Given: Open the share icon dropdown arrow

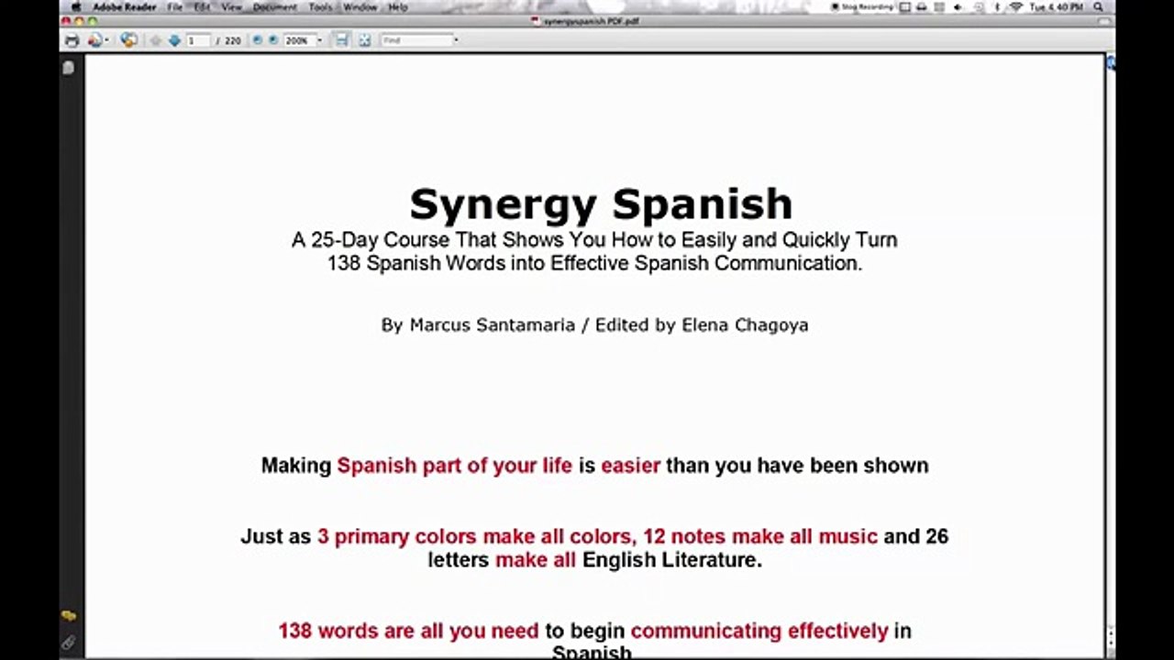Looking at the screenshot, I should [107, 40].
